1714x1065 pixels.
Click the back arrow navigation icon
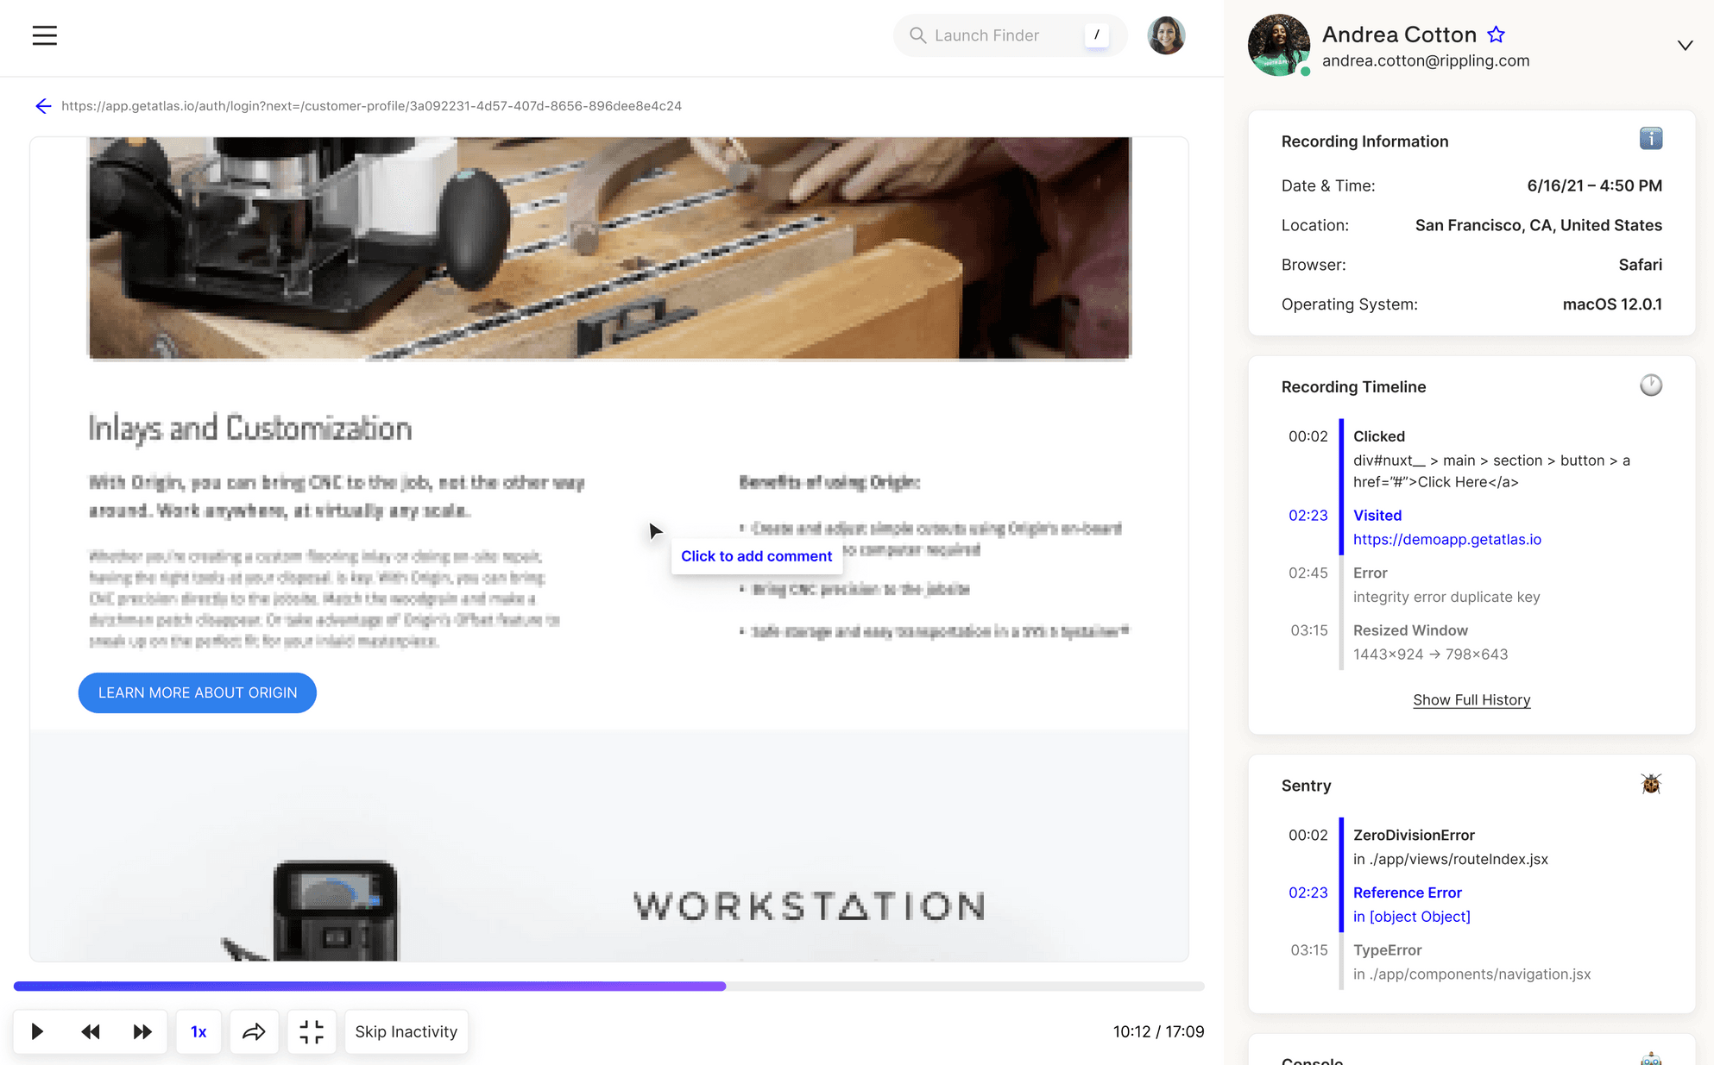click(x=43, y=105)
